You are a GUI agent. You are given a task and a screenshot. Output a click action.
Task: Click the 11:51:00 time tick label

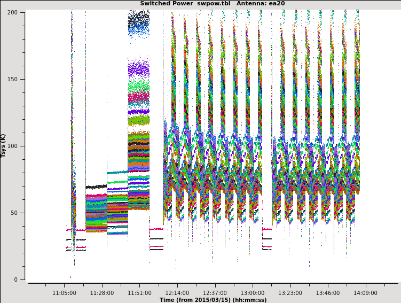click(139, 293)
